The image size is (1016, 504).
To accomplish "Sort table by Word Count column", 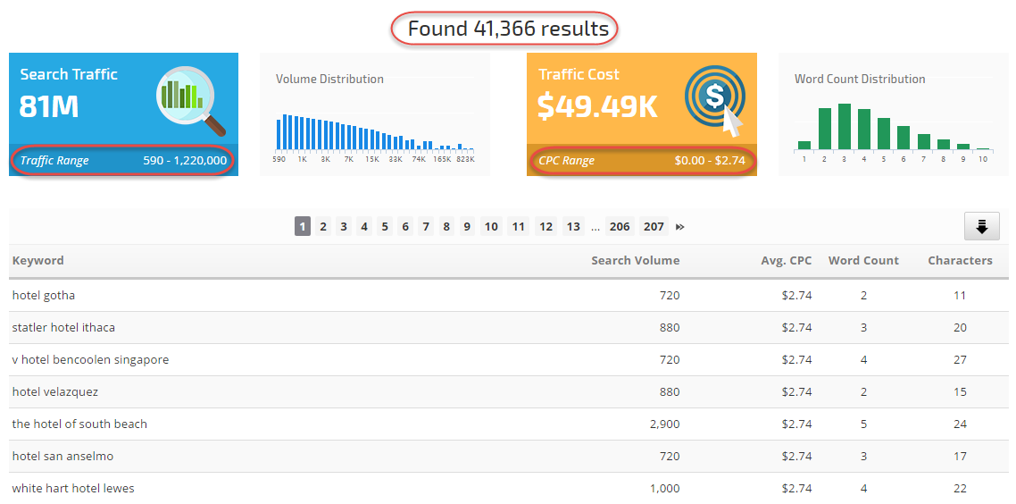I will (863, 261).
